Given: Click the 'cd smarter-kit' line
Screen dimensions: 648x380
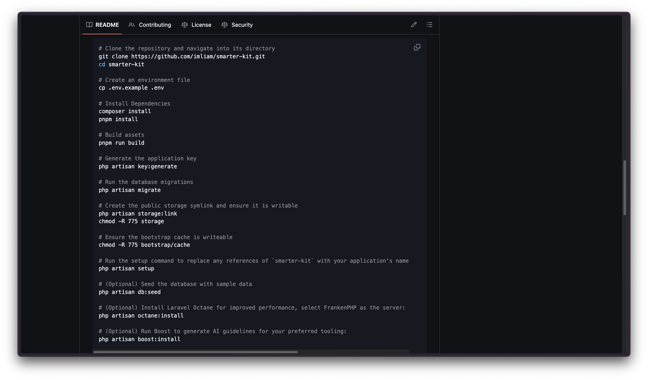Looking at the screenshot, I should coord(121,64).
